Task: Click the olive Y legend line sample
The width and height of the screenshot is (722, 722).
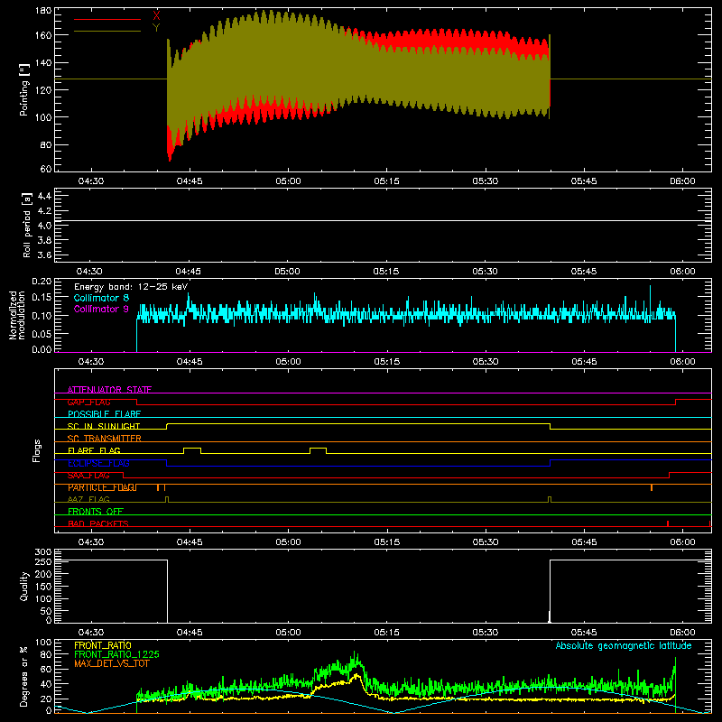Action: [x=106, y=32]
